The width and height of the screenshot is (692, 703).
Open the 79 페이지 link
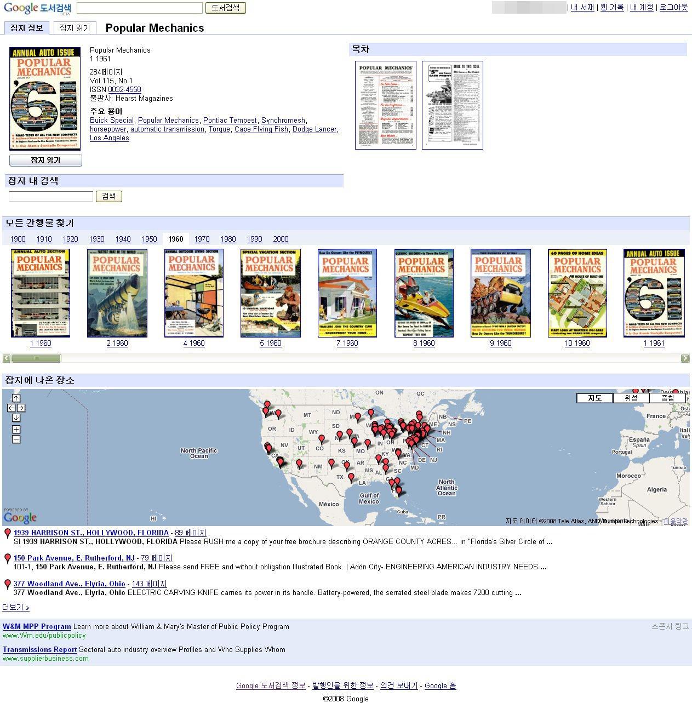click(x=157, y=558)
